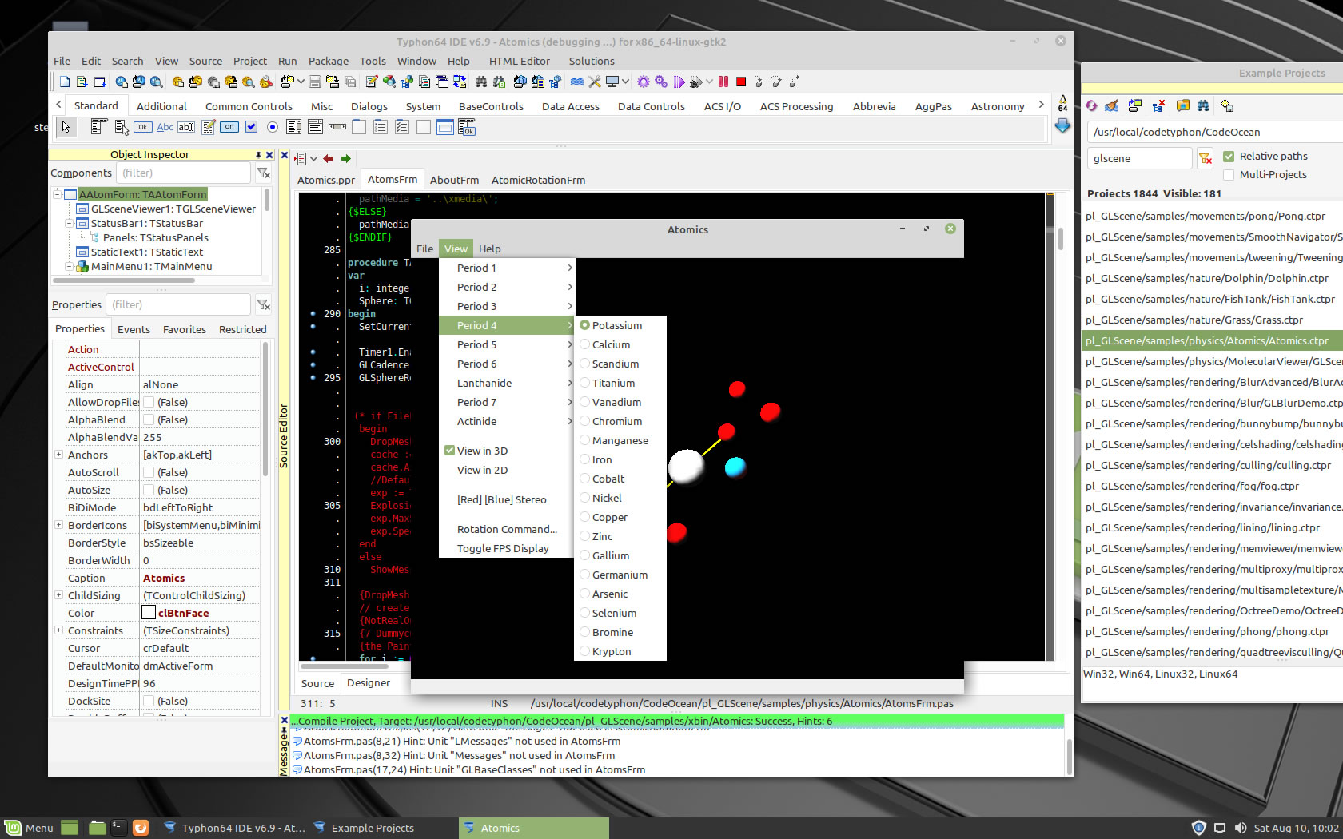Click the green back arrow in Source Editor
This screenshot has height=839, width=1343.
346,158
